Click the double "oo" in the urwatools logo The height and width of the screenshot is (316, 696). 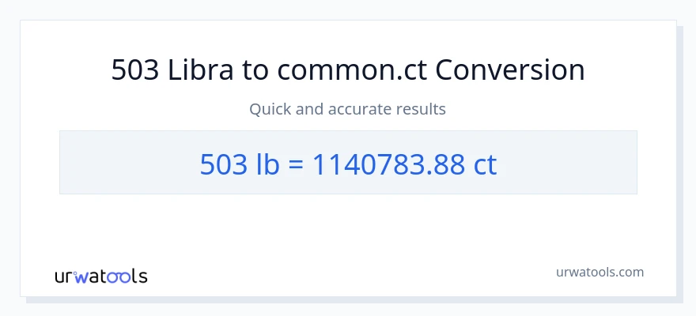click(x=119, y=276)
